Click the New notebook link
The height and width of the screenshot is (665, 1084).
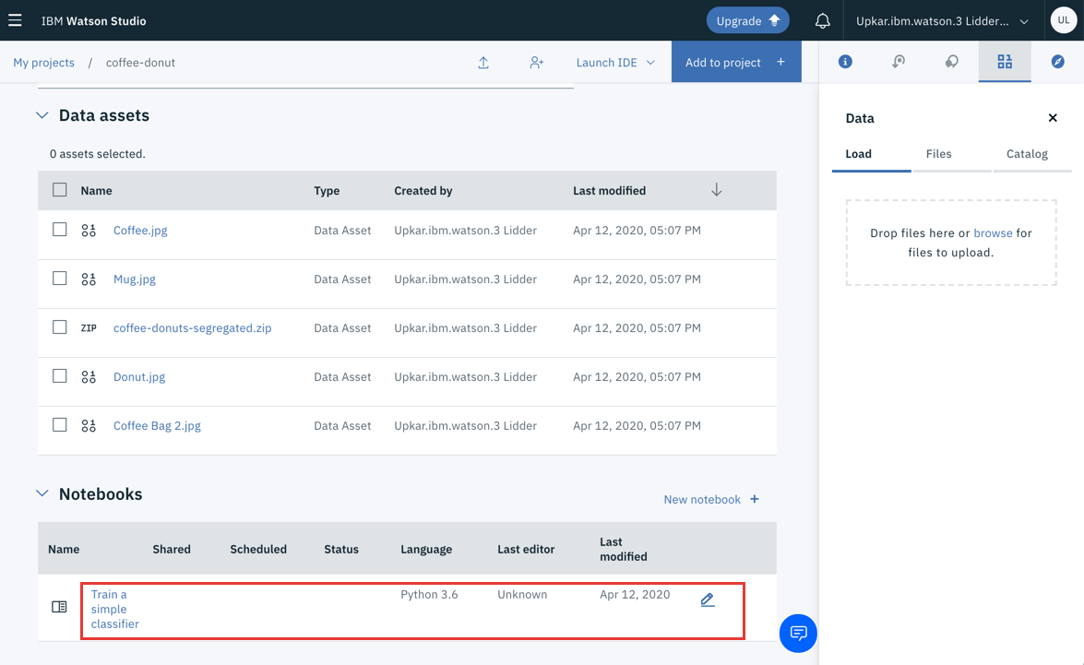702,499
